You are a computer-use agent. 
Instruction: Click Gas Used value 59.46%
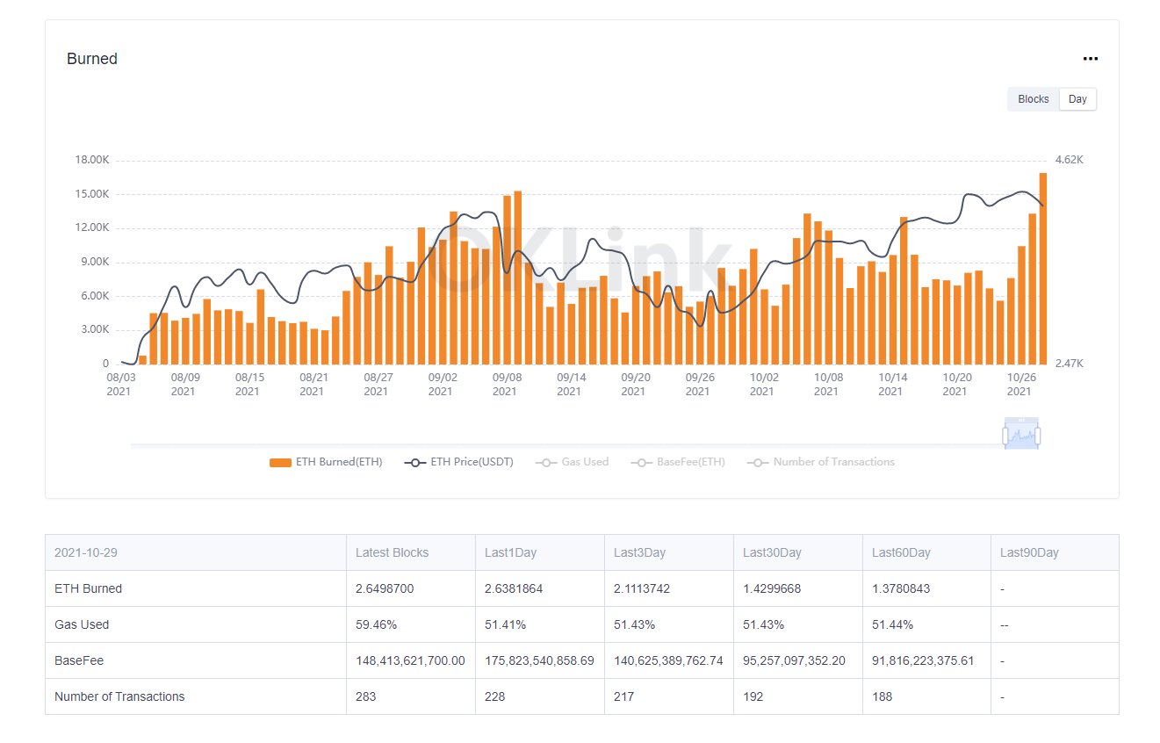pos(376,624)
